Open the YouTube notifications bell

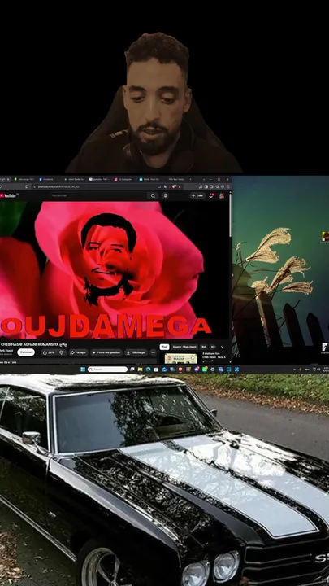point(211,196)
